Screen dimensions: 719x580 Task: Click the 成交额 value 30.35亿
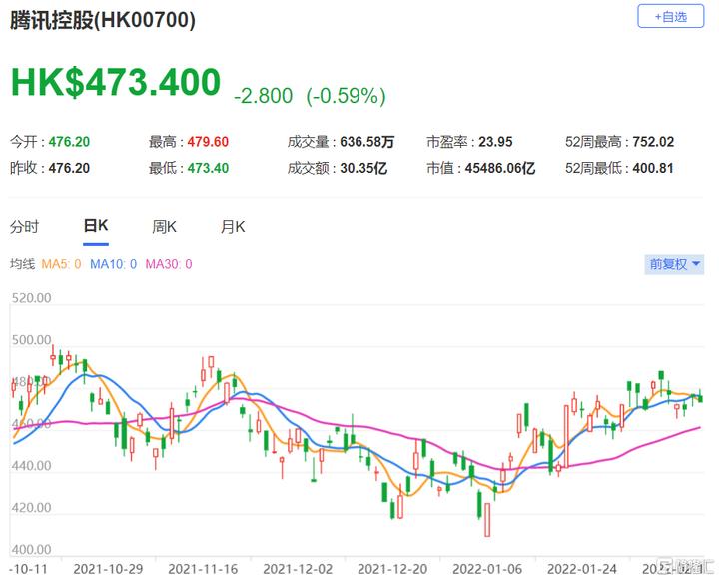tap(363, 168)
